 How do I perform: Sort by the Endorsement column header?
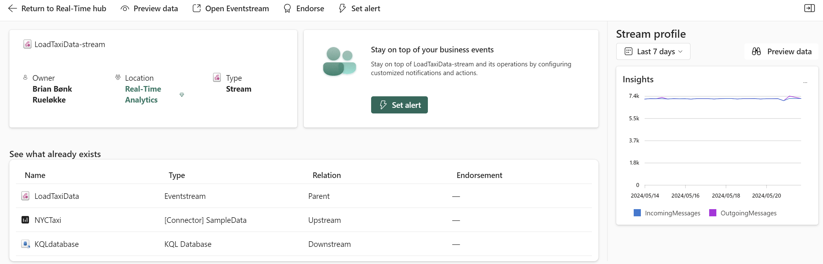(479, 175)
